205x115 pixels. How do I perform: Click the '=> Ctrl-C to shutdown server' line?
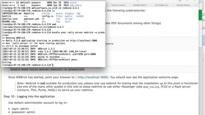[20, 46]
